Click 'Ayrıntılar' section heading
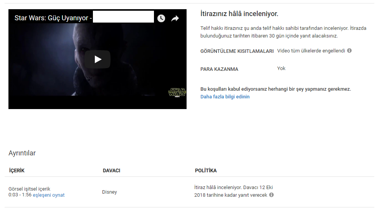Viewport: 377px width, 217px height. coord(22,153)
